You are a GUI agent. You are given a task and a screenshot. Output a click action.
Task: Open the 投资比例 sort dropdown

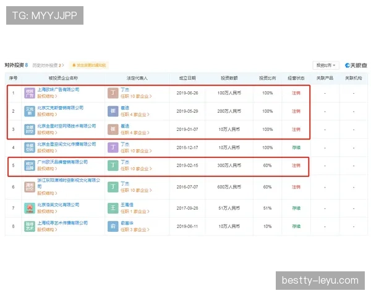326,65
